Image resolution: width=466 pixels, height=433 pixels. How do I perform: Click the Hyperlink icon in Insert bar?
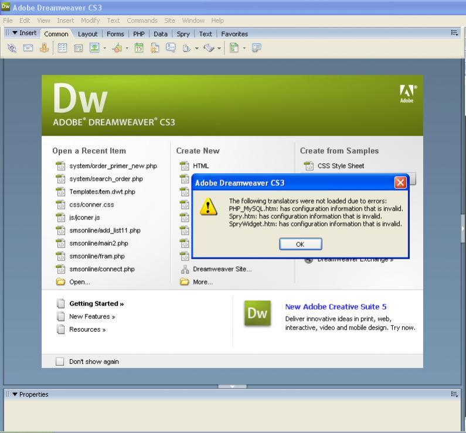point(12,48)
